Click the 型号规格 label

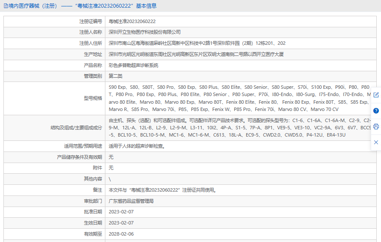pyautogui.click(x=93, y=98)
